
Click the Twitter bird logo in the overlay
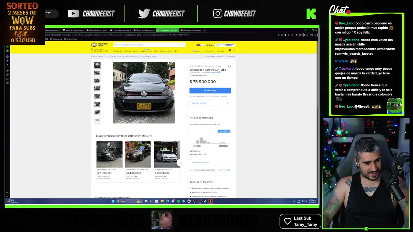144,14
